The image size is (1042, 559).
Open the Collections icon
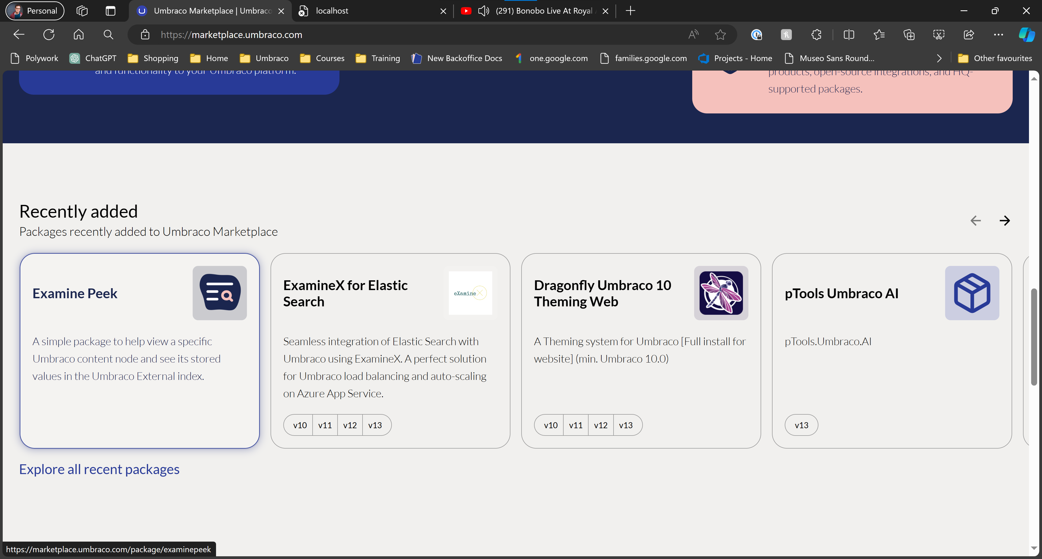point(909,35)
